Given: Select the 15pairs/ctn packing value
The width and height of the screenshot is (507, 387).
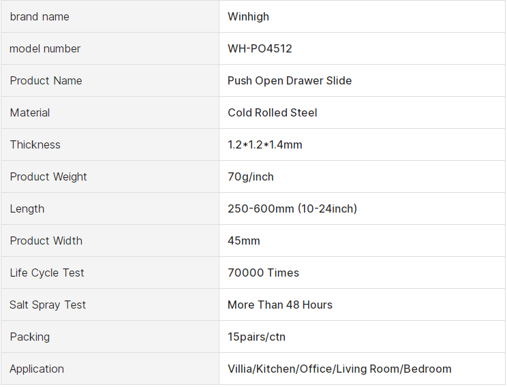Looking at the screenshot, I should click(x=255, y=337).
